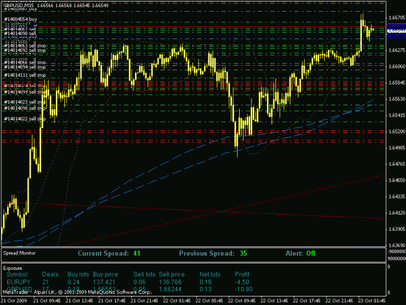Click the Symbol column header
Image resolution: width=406 pixels, height=305 pixels.
(x=17, y=274)
